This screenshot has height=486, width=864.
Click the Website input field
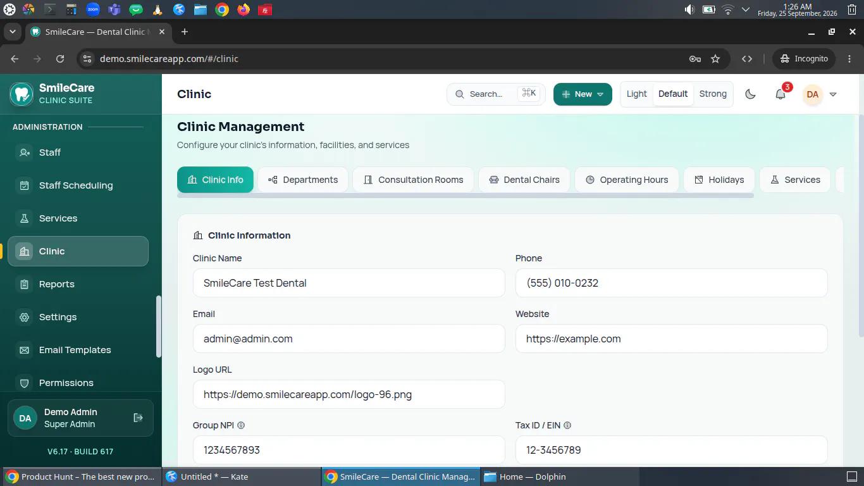click(672, 339)
